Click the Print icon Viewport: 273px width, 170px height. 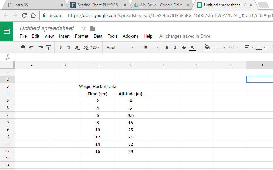click(x=23, y=47)
